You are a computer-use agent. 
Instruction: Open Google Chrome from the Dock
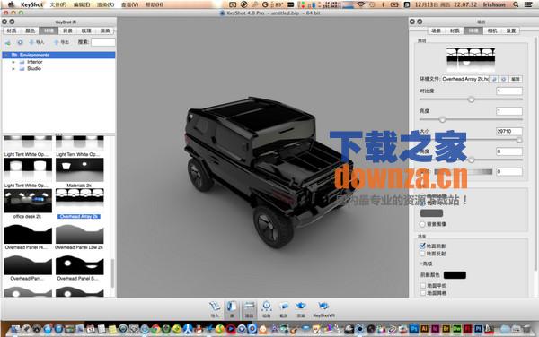tap(155, 329)
